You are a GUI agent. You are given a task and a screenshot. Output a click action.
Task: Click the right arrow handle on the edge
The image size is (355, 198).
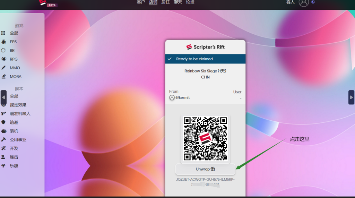[x=351, y=97]
